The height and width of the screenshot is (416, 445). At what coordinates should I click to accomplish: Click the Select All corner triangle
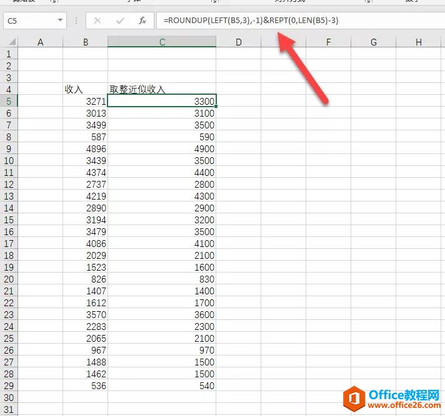[12, 42]
